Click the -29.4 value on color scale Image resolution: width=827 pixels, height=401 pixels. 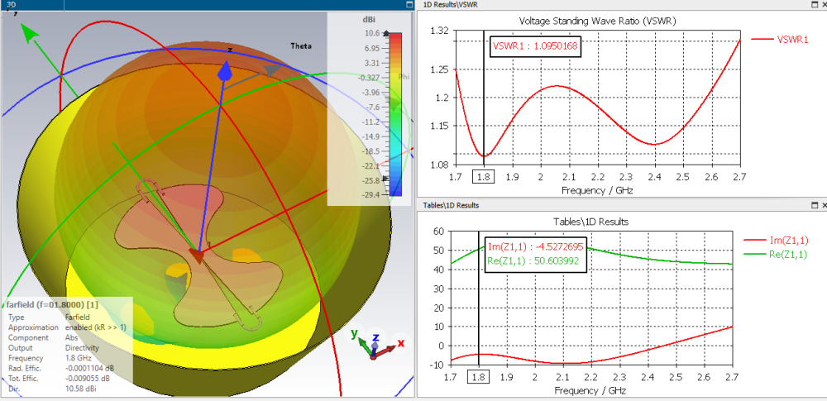coord(371,194)
